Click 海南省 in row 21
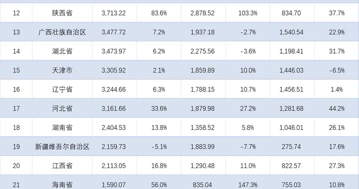Screen dimensions: 359x189 (62, 184)
